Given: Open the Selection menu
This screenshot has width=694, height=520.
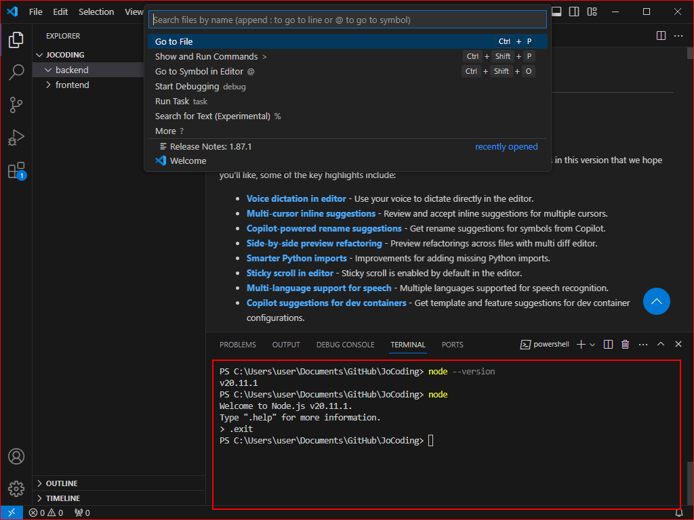Looking at the screenshot, I should (96, 12).
